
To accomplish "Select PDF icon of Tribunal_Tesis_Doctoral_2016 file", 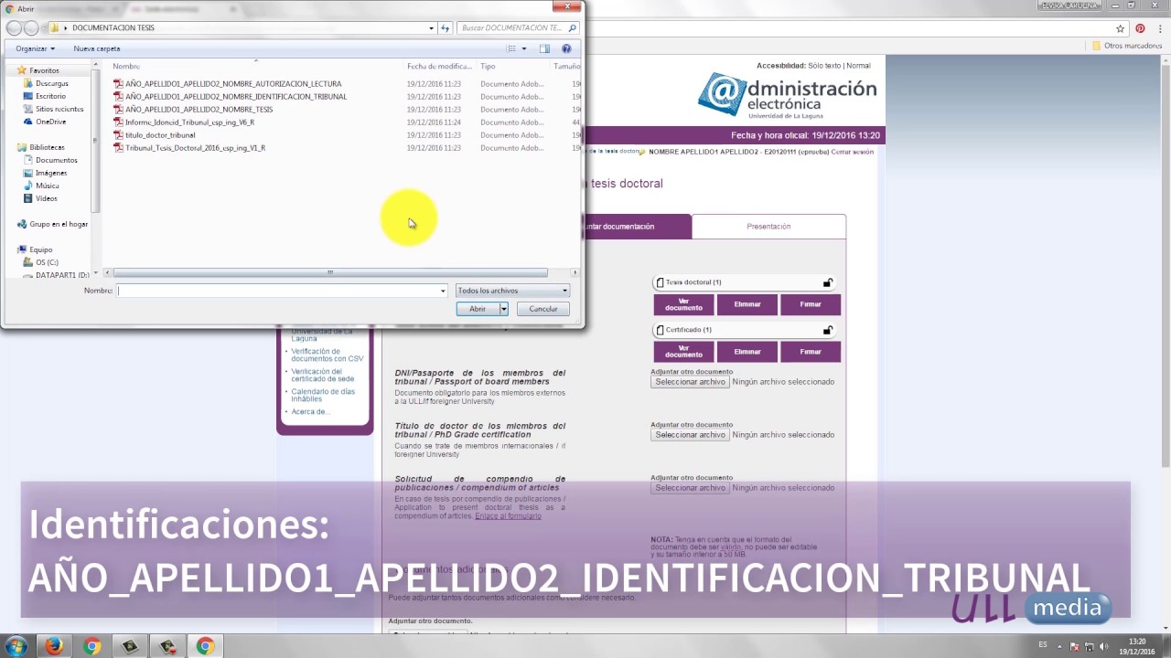I will [118, 147].
